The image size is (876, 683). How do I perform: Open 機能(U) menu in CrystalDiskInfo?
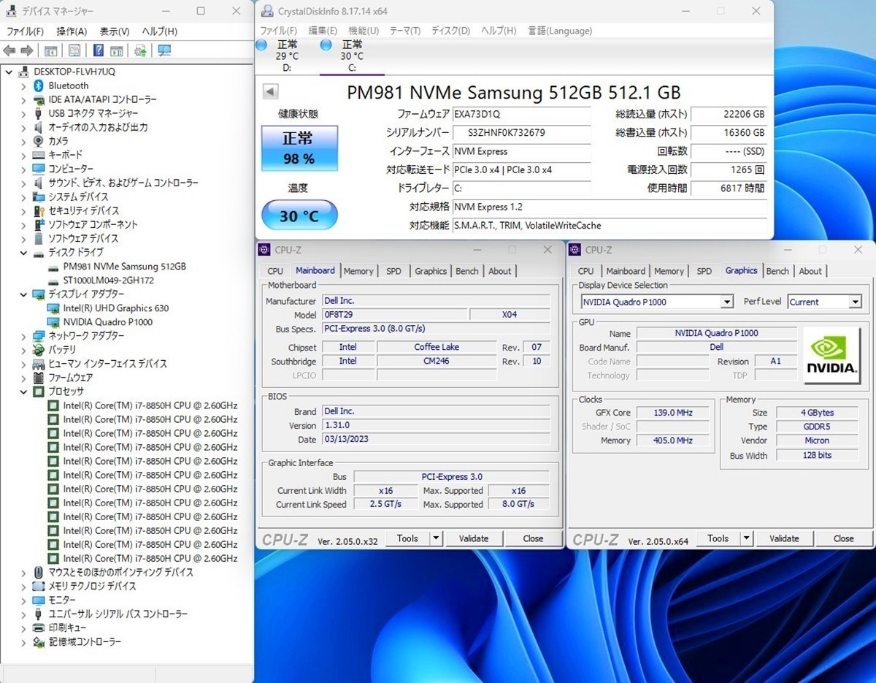[x=364, y=31]
